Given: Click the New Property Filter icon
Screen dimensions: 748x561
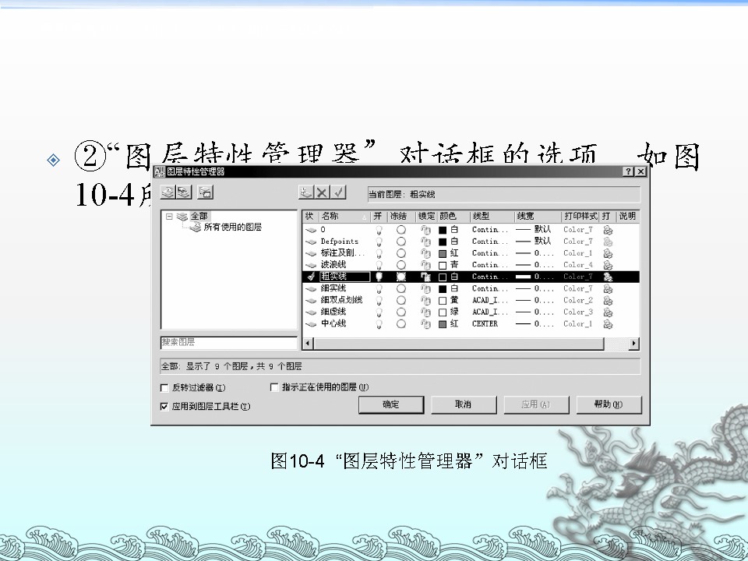Looking at the screenshot, I should 168,192.
